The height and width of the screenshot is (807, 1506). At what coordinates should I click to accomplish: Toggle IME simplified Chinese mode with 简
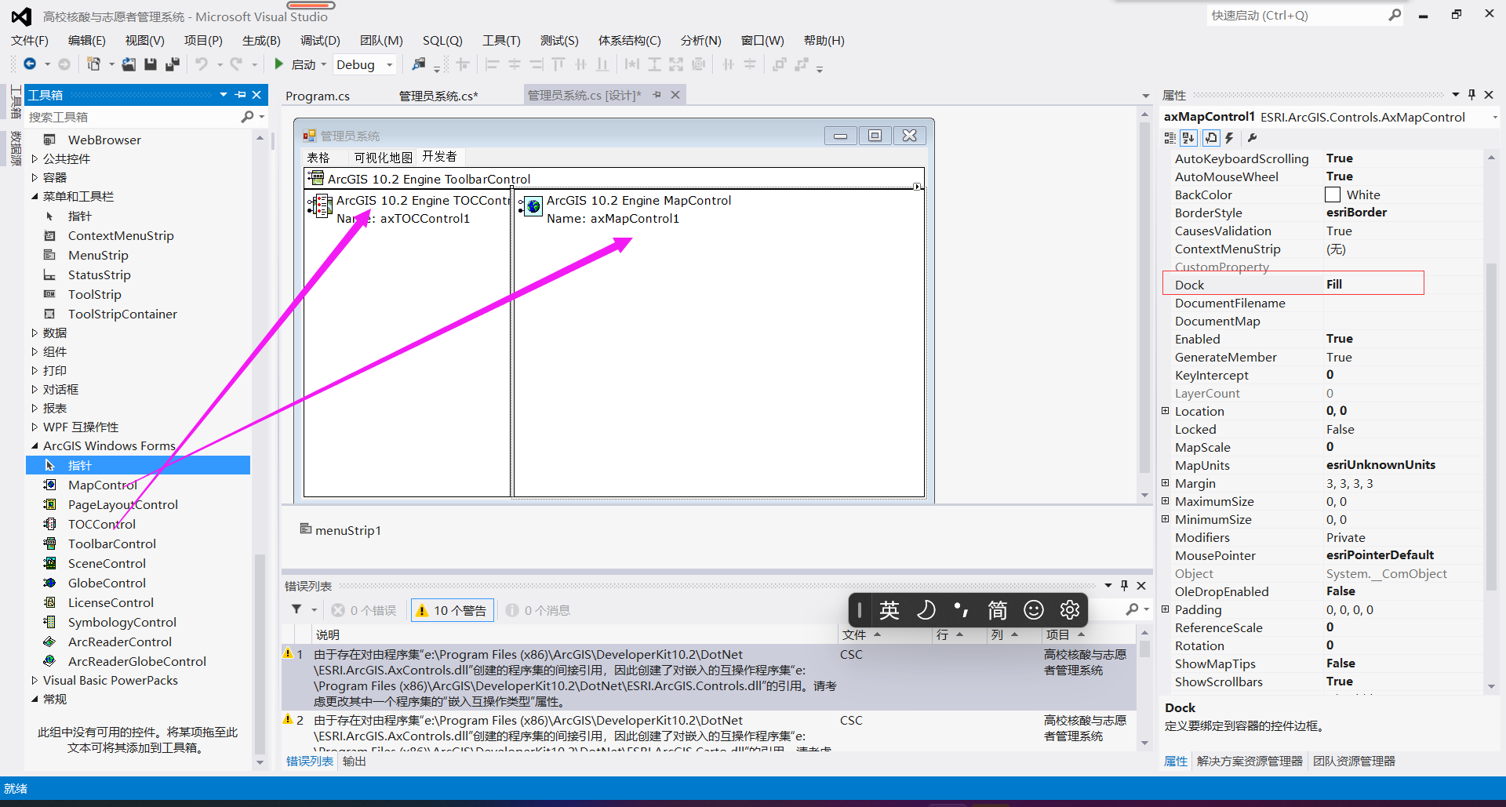pos(998,610)
